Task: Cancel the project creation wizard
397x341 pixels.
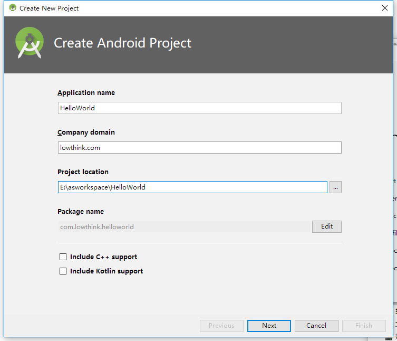Action: tap(316, 326)
